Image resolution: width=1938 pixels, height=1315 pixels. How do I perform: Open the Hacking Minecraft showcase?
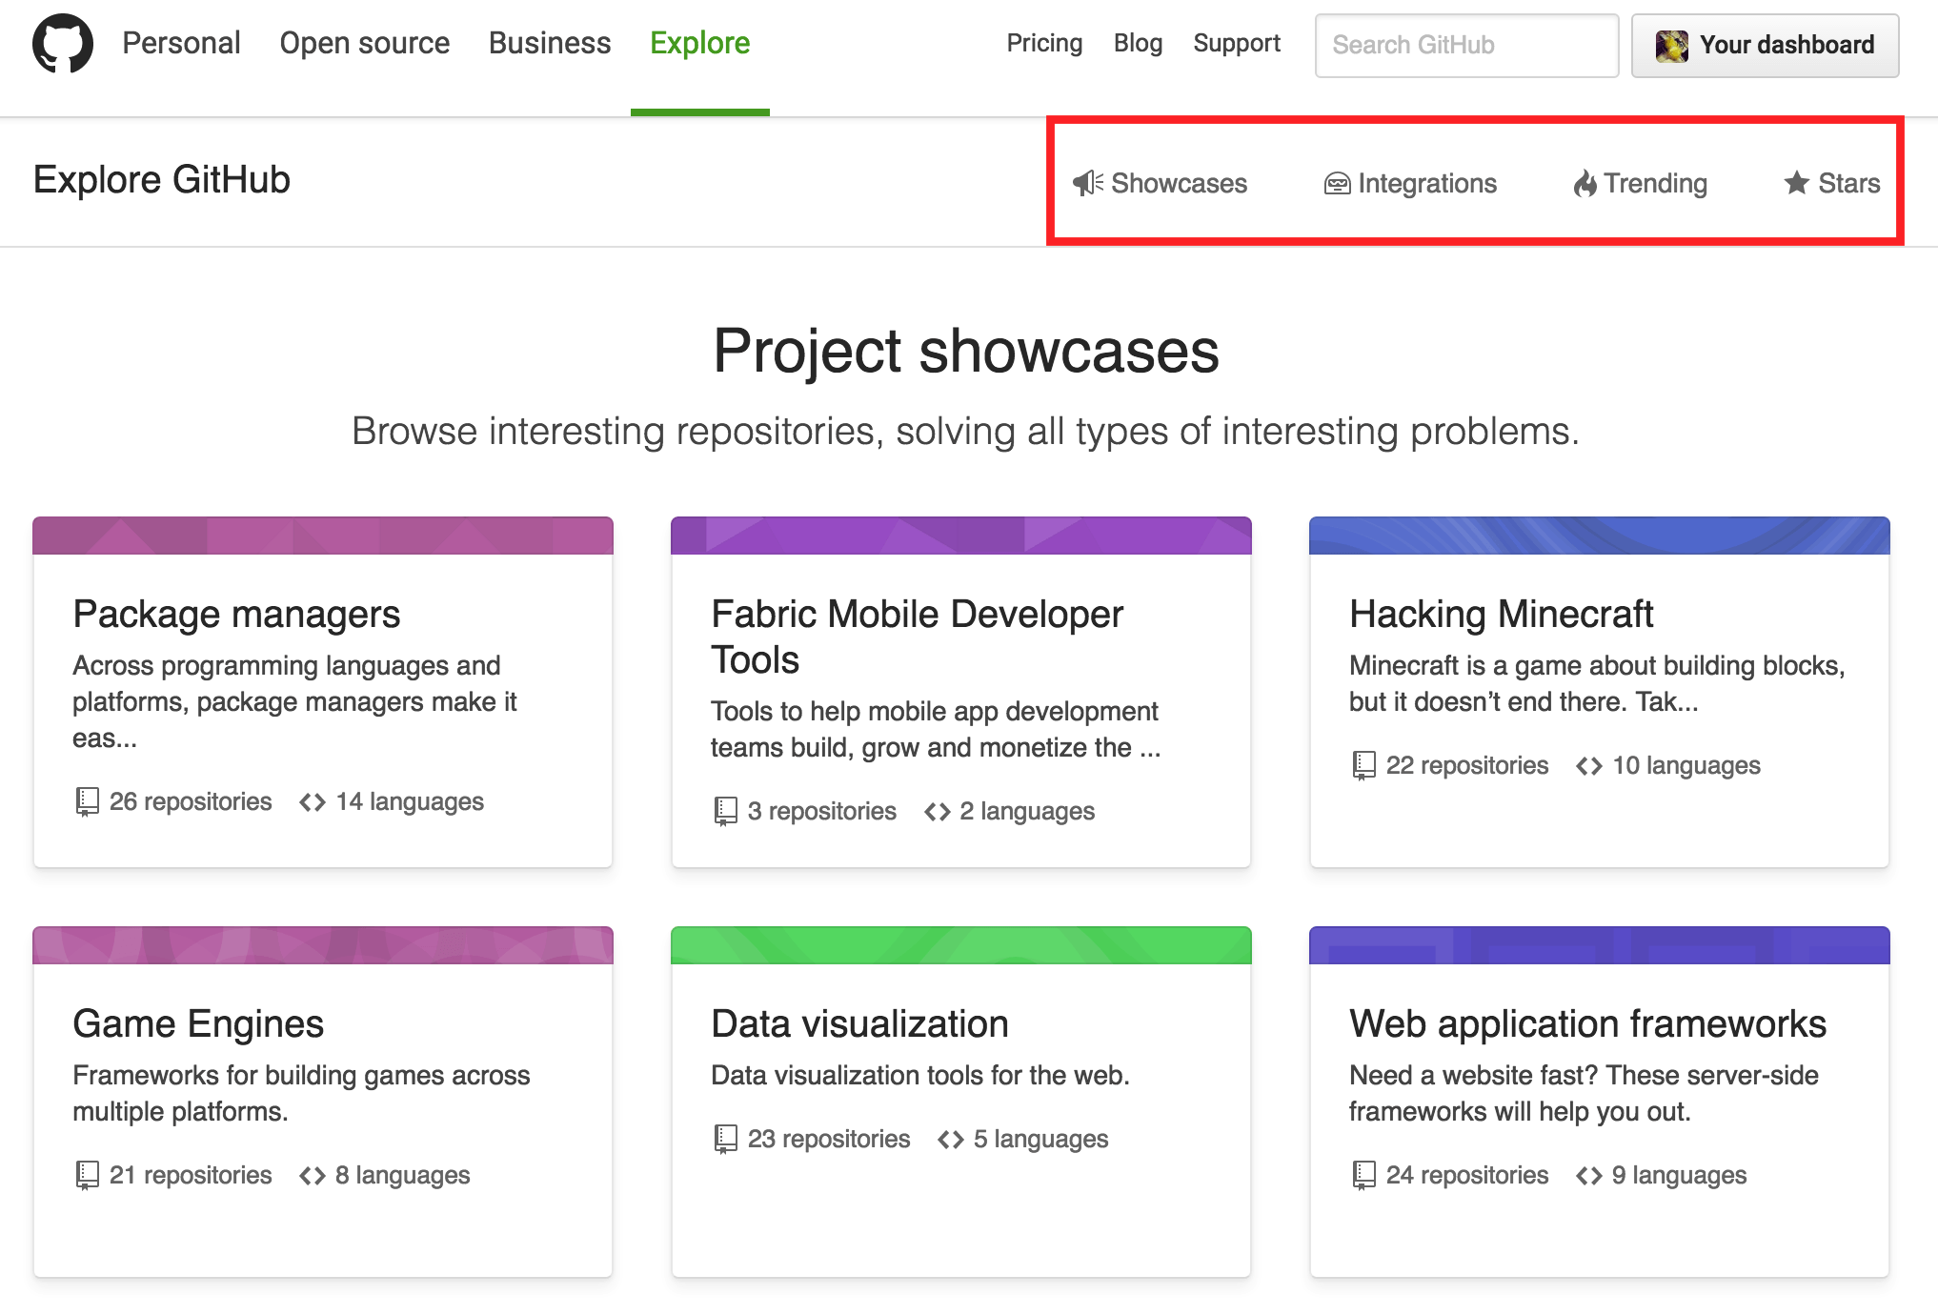click(x=1501, y=615)
